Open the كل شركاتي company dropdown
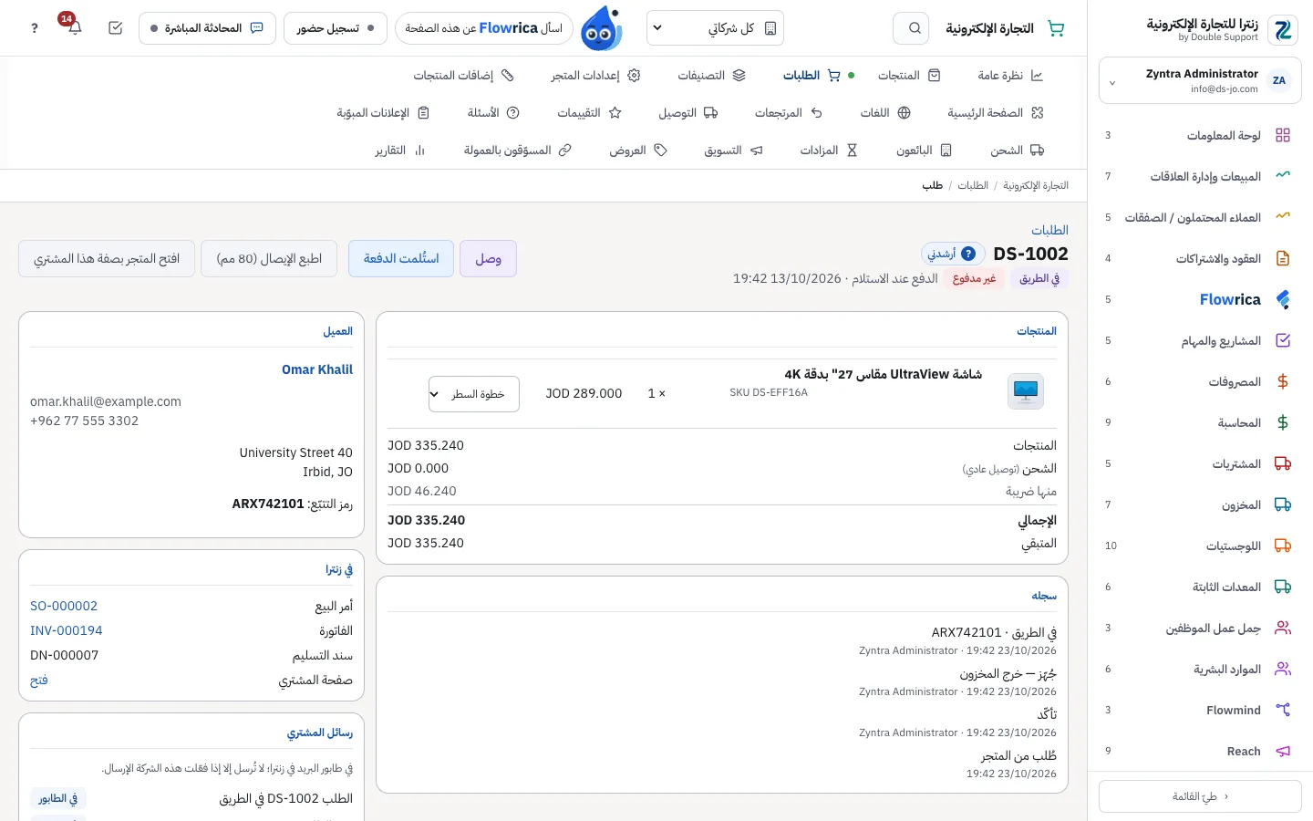The height and width of the screenshot is (821, 1313). (715, 28)
